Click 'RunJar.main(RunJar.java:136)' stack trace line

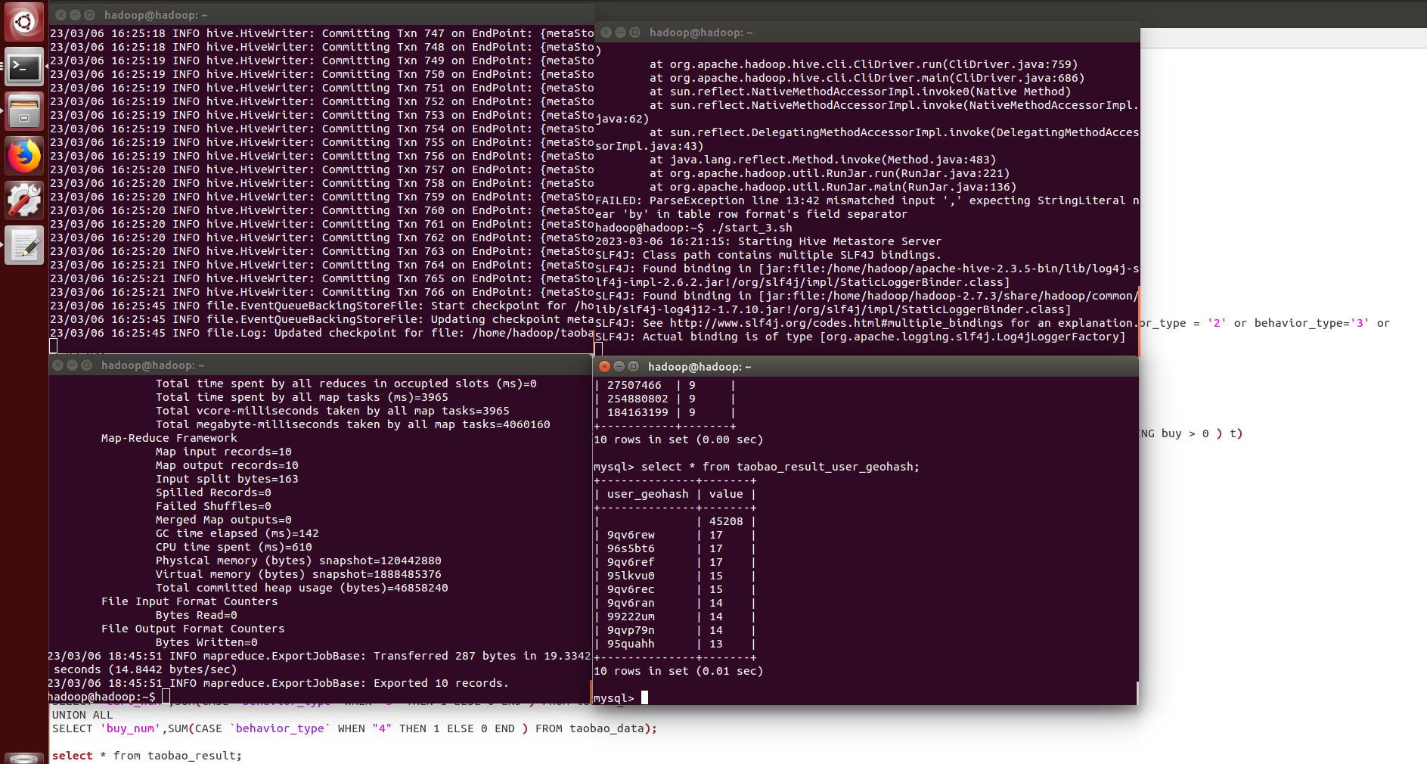[x=833, y=187]
